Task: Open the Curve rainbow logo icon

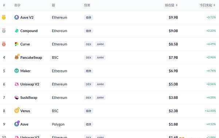Action: click(x=16, y=44)
